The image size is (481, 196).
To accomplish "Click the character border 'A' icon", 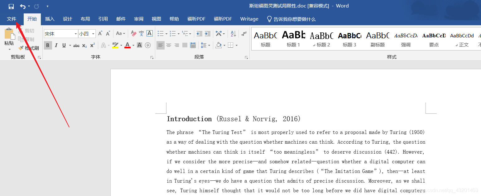I will [150, 33].
